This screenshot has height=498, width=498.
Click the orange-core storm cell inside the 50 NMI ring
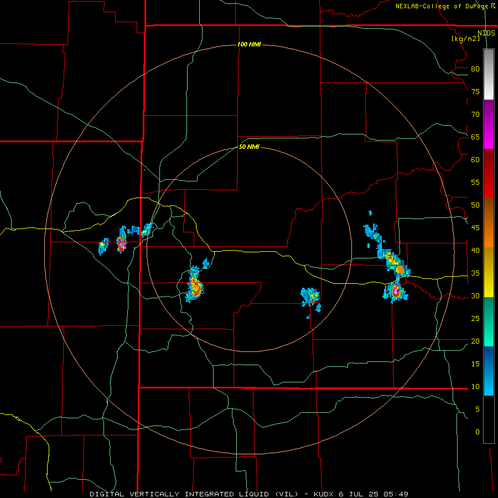pos(195,287)
